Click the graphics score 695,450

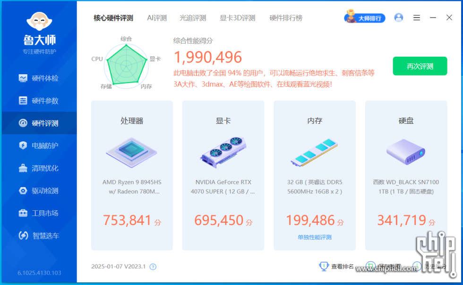(x=219, y=220)
